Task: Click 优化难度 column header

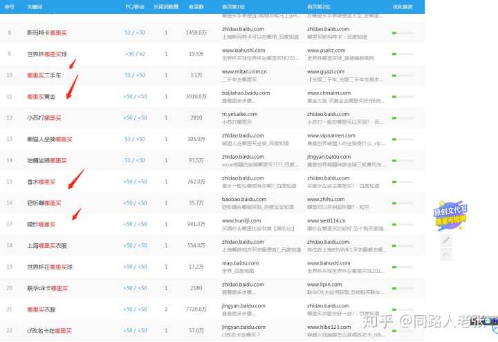Action: (x=403, y=6)
